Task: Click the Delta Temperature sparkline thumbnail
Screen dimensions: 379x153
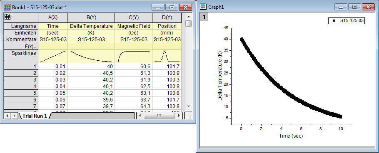Action: click(x=91, y=57)
